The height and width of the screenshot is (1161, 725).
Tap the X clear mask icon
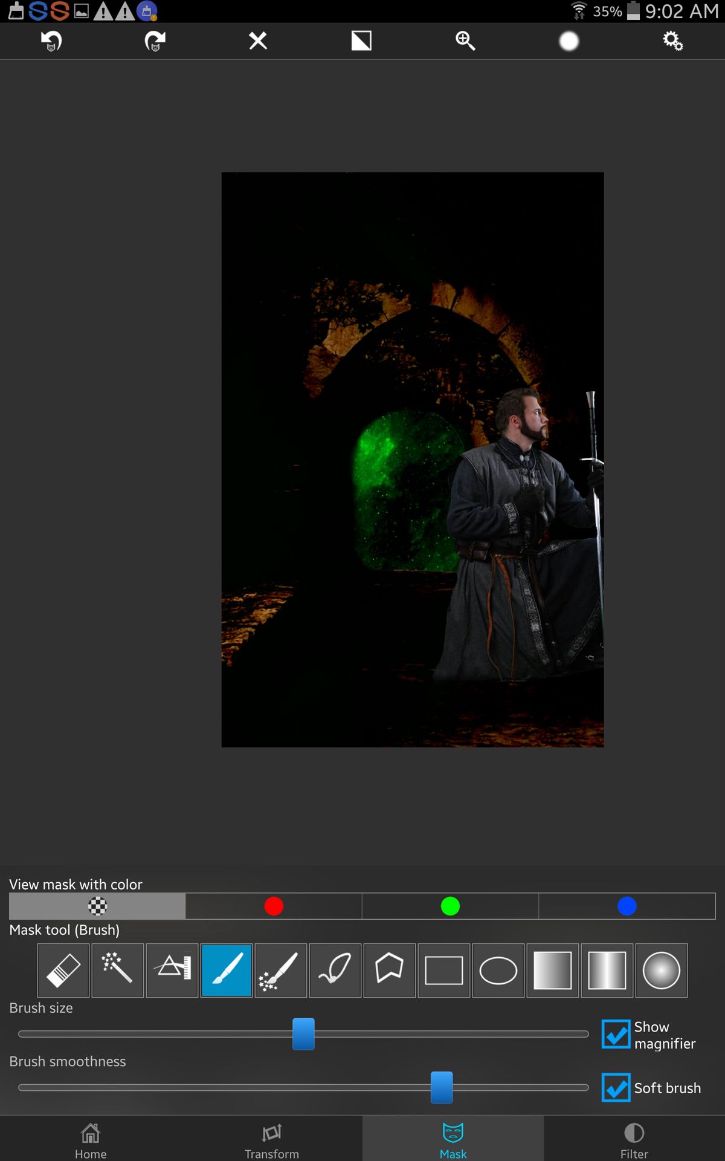click(258, 41)
